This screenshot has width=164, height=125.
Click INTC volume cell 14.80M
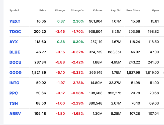[x=96, y=83]
